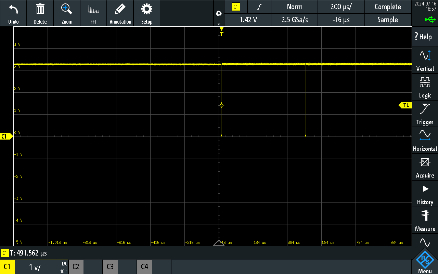Select the Annotation pencil tool
Screen dimensions: 438x274
tap(120, 9)
